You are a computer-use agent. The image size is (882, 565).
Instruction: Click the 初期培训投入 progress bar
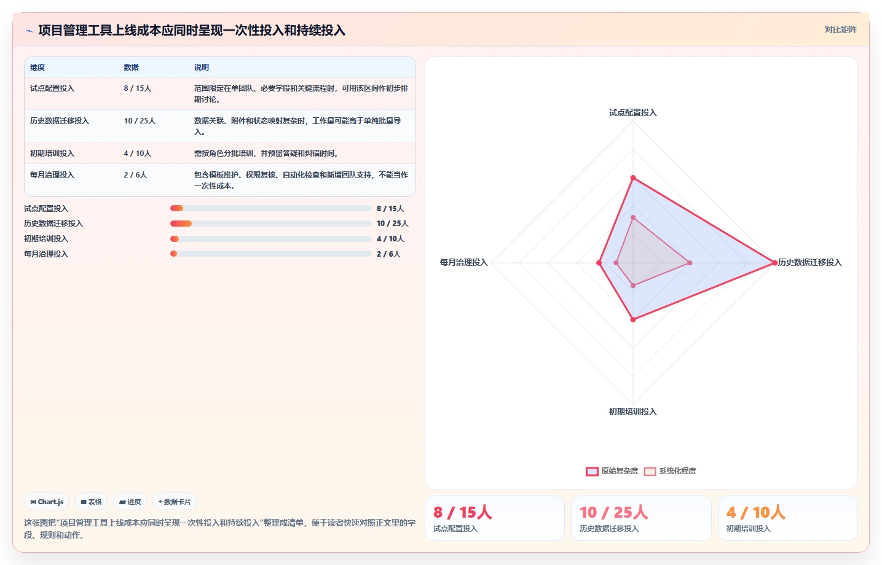point(271,239)
